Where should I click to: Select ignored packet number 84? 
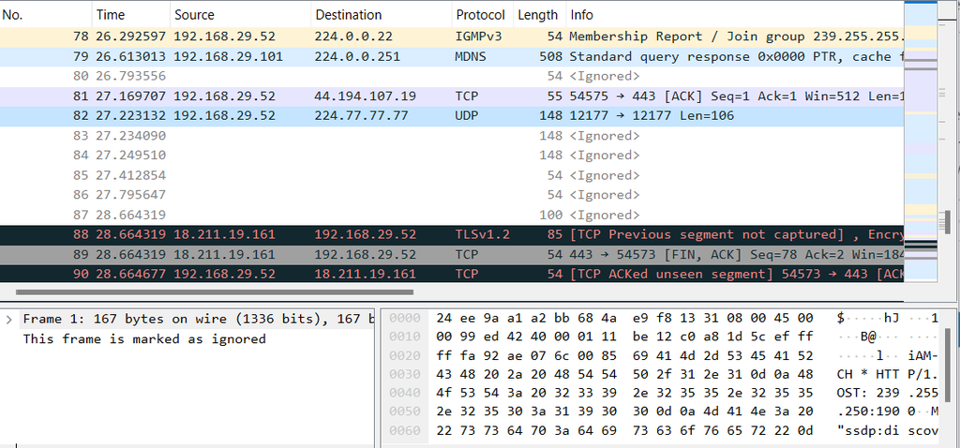click(x=452, y=155)
